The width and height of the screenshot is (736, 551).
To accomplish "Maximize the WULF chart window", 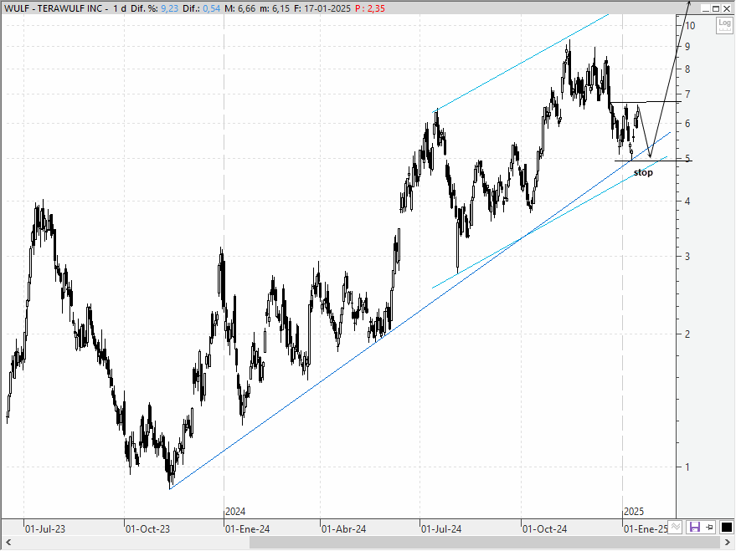I will click(716, 8).
